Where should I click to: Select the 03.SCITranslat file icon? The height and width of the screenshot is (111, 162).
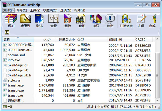[5, 50]
